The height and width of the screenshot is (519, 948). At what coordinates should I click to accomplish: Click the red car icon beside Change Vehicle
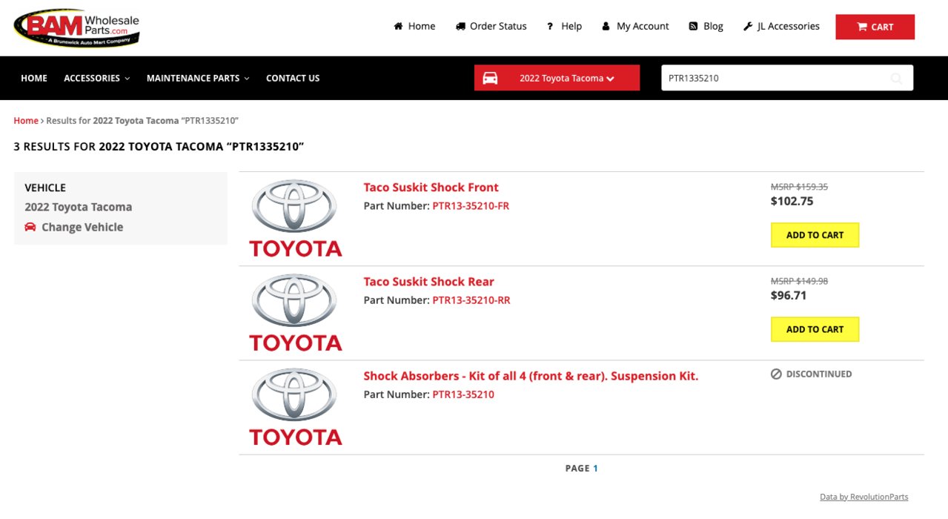30,227
